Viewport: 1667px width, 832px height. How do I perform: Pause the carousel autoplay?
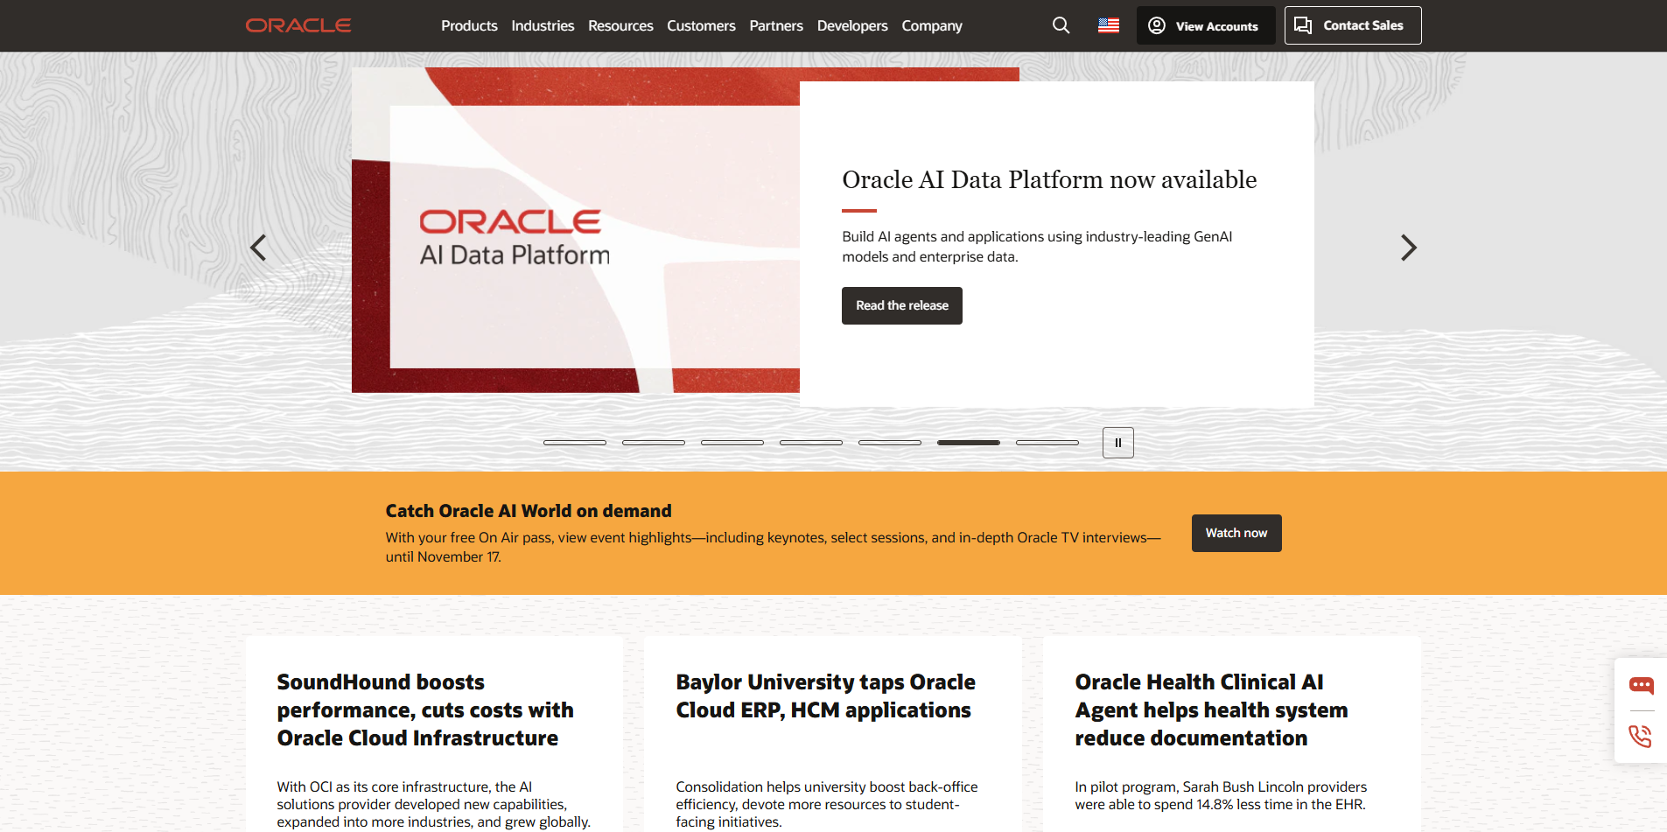[1117, 443]
